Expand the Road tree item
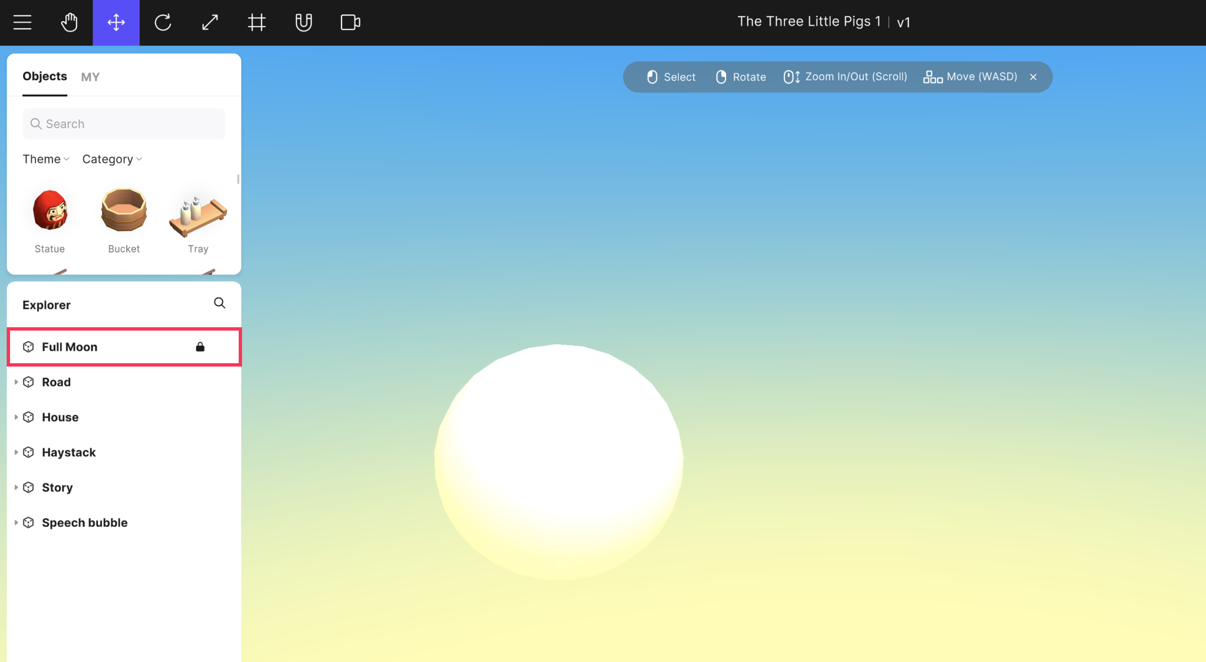The width and height of the screenshot is (1206, 662). (x=16, y=382)
